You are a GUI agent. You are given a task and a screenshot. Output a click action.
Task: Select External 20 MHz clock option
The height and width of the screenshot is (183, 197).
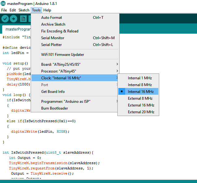[x=138, y=112]
